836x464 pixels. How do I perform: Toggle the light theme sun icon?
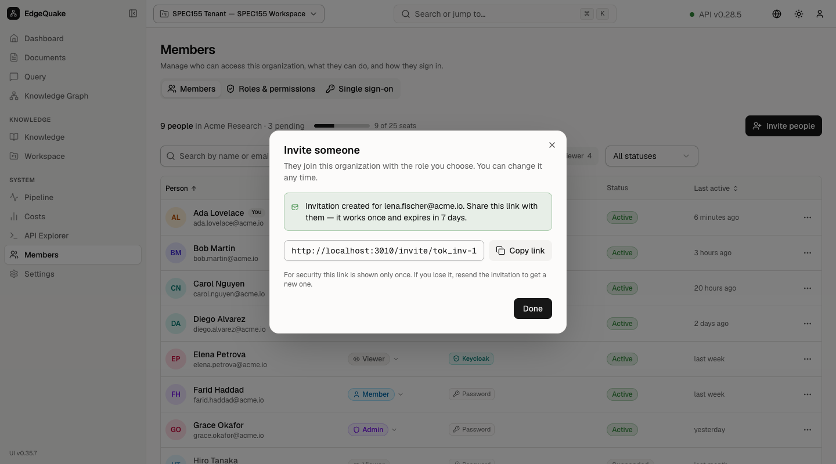pyautogui.click(x=799, y=14)
